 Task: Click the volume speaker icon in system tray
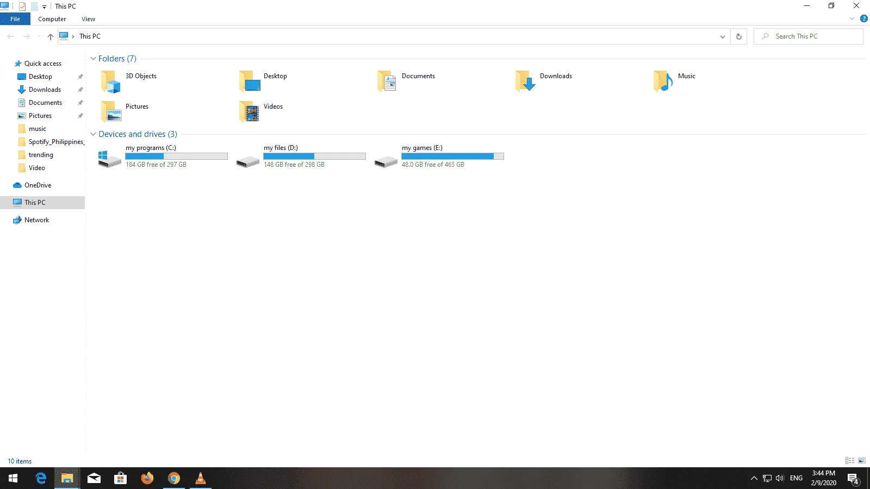pyautogui.click(x=780, y=478)
